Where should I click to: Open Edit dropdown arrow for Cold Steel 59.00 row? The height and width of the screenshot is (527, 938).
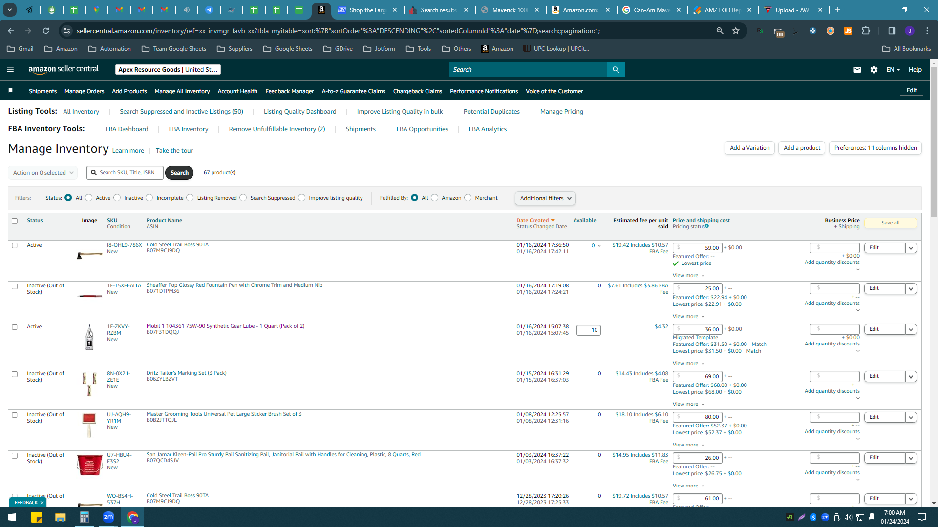pyautogui.click(x=911, y=248)
